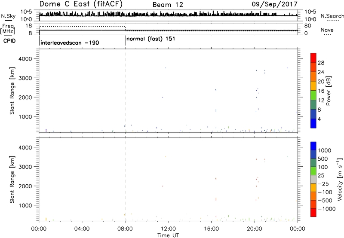Click the "Dome C East (fitACF)" plot title
This screenshot has width=344, height=238.
coord(81,4)
